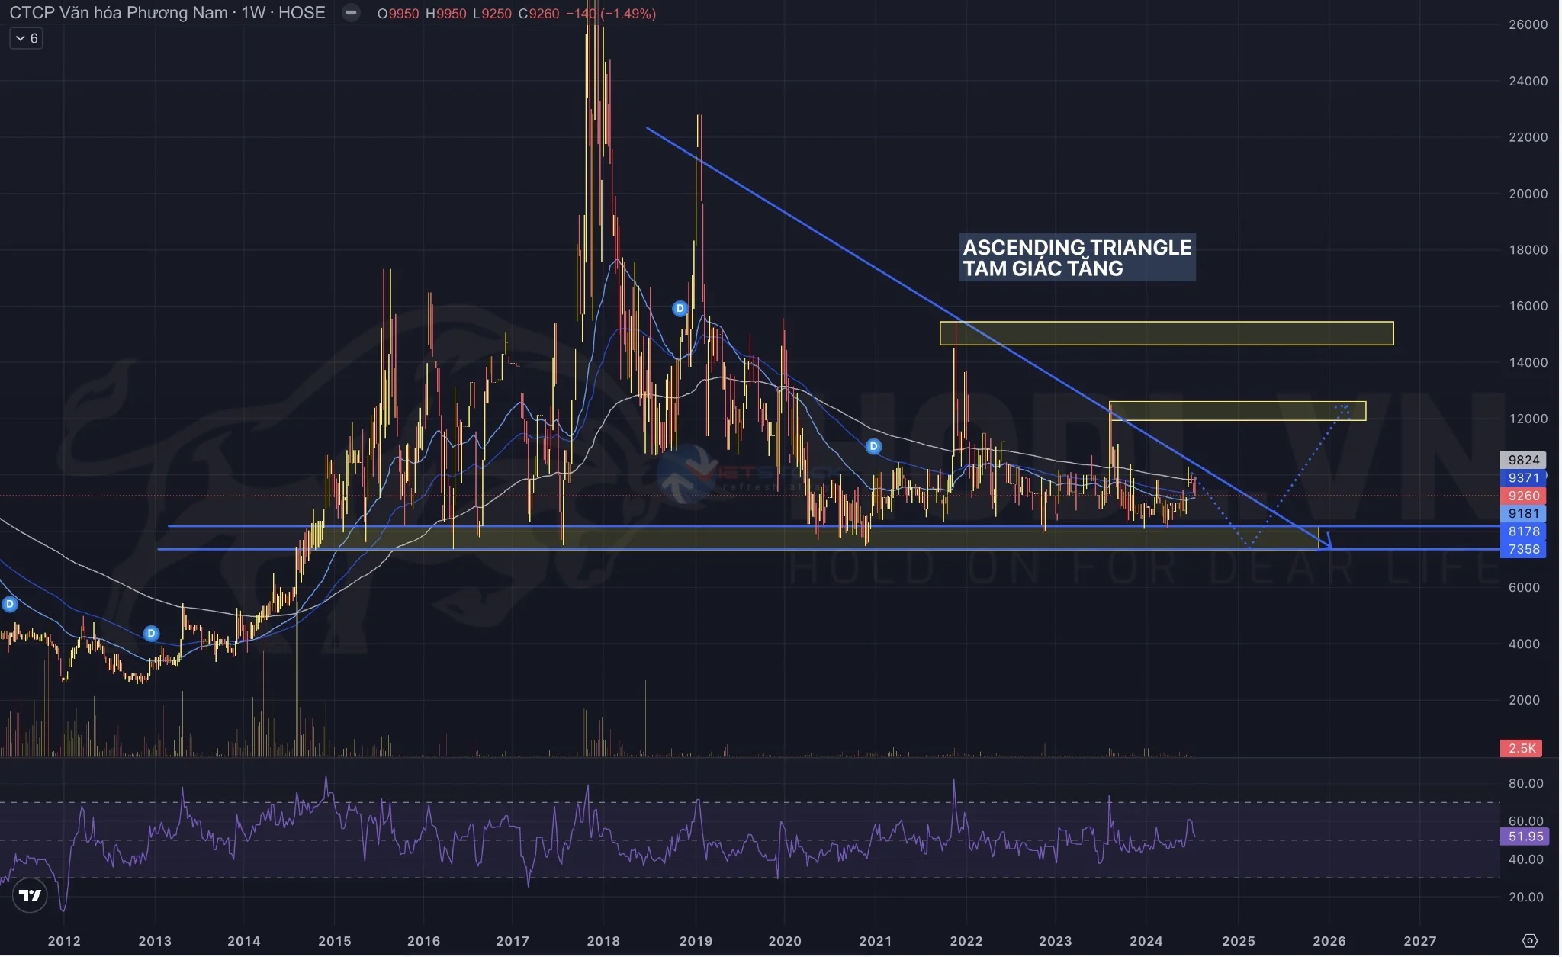Screen dimensions: 1562x957
Task: Click the TradingView logo badge
Action: click(x=30, y=895)
